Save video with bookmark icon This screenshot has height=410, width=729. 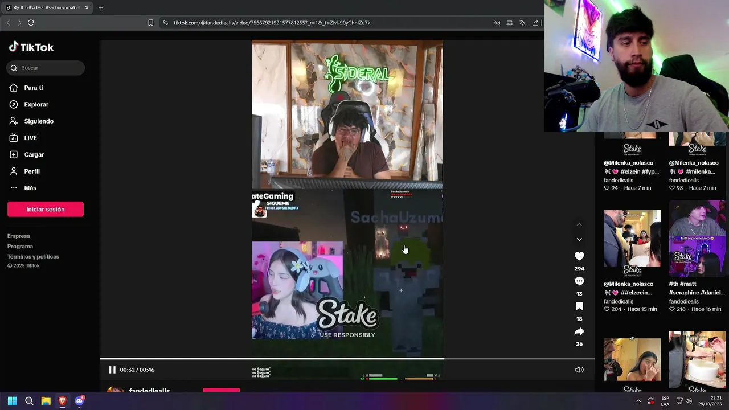coord(579,306)
